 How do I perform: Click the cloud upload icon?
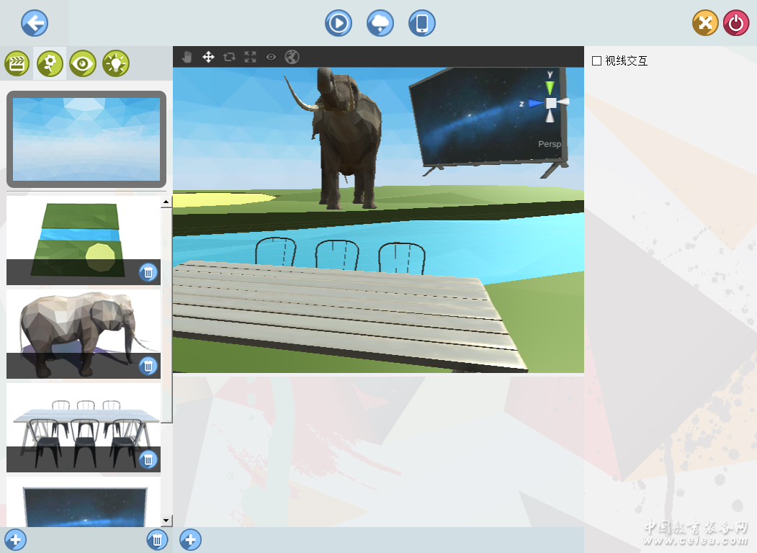click(380, 23)
